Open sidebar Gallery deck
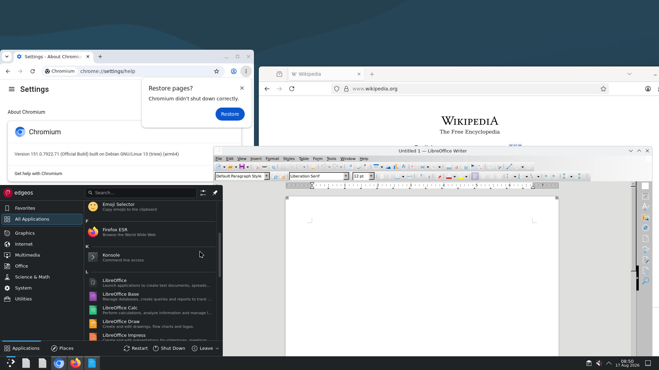 pos(646,218)
